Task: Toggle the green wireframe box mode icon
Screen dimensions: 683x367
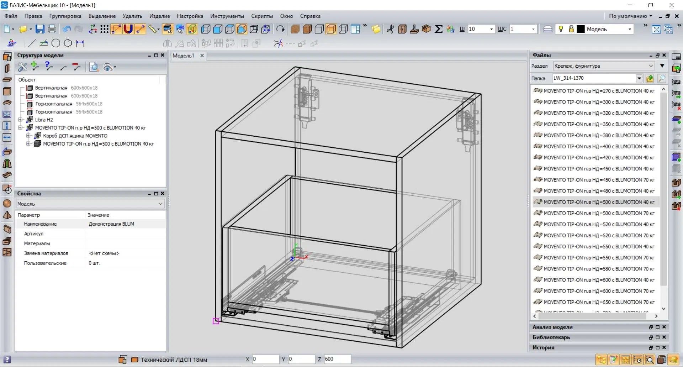Action: (192, 29)
